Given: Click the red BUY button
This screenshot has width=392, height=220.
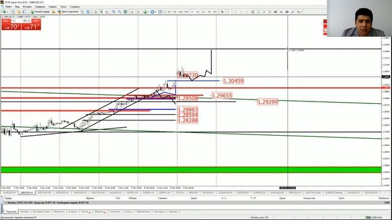Looking at the screenshot, I should (31, 24).
